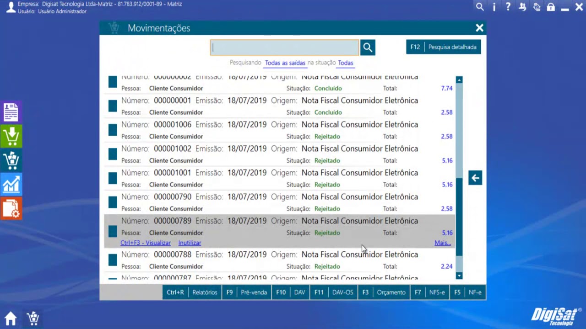The width and height of the screenshot is (586, 329).
Task: Lock the system with the padlock icon
Action: click(x=551, y=7)
